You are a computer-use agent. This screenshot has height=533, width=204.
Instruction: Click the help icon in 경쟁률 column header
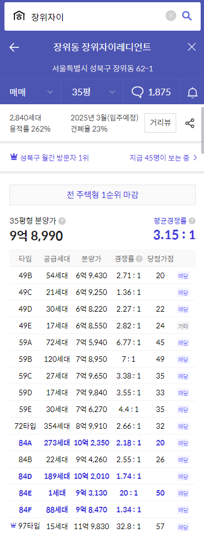click(139, 259)
